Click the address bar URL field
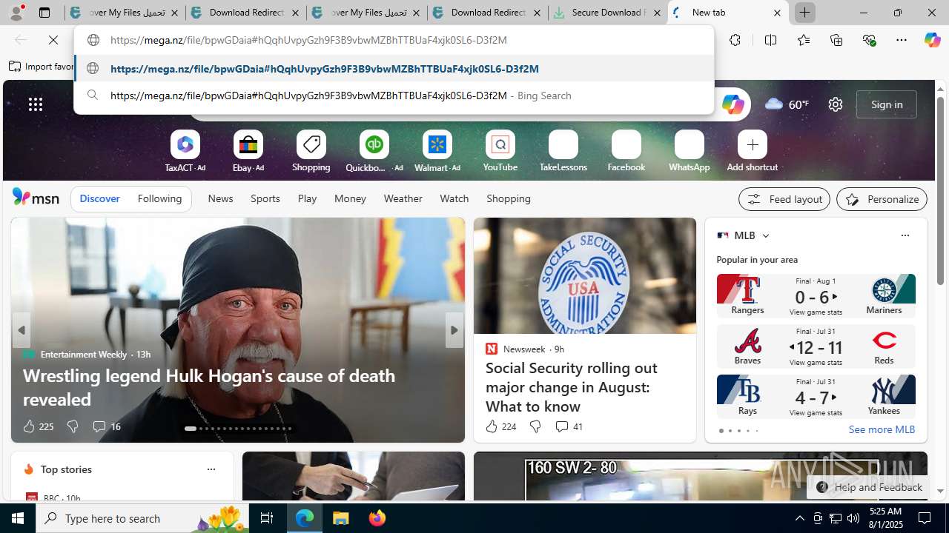 coord(393,40)
